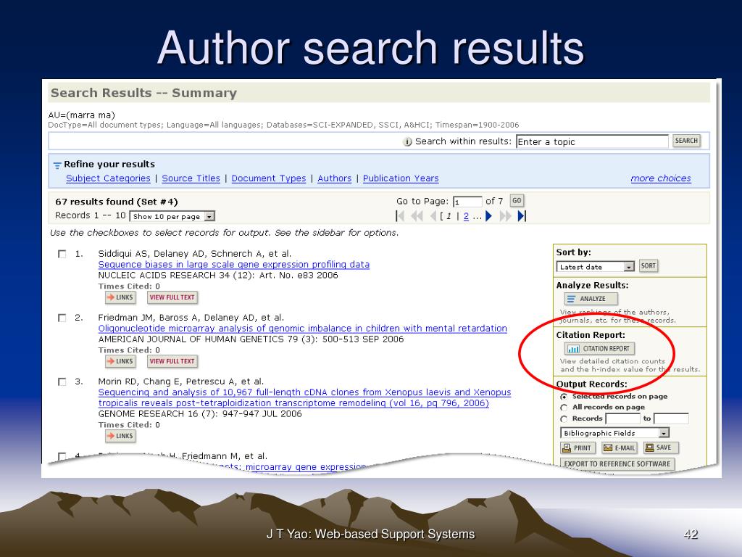Go to the first results page arrow
Viewport: 742px width, 557px height.
pyautogui.click(x=400, y=216)
